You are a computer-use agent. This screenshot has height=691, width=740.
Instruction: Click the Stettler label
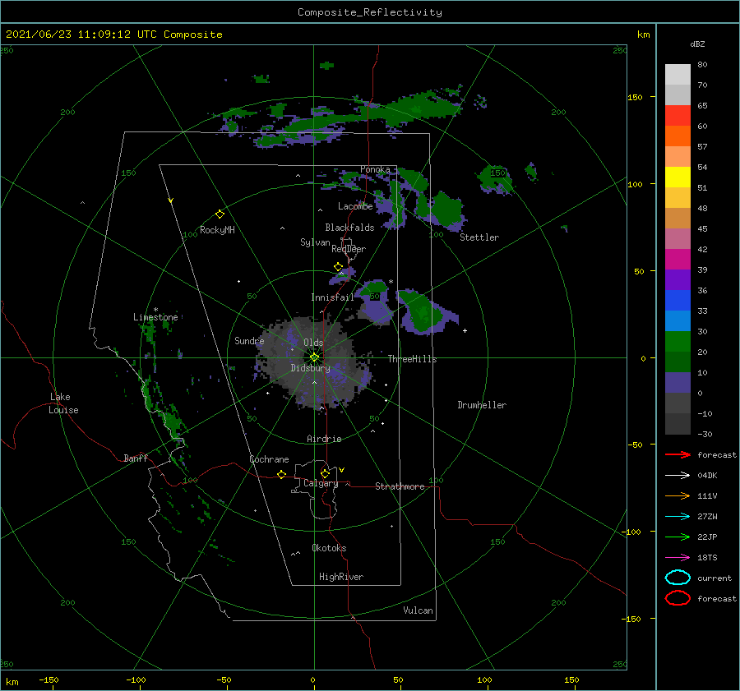tap(479, 237)
